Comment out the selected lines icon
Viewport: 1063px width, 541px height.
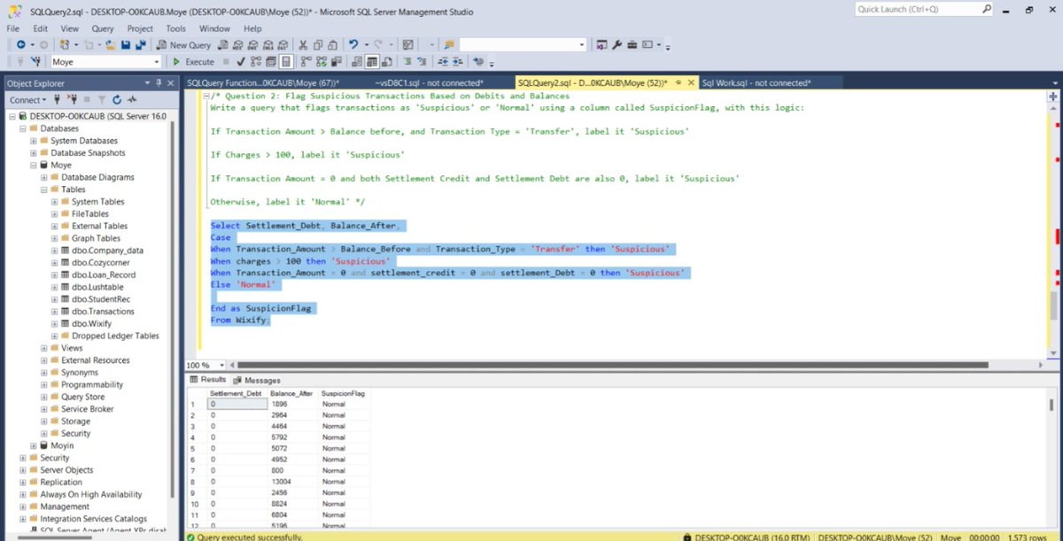coord(407,62)
